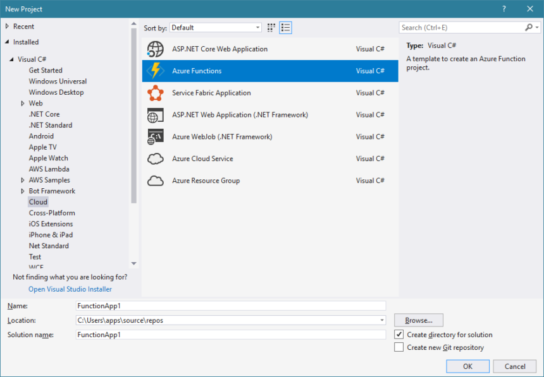The image size is (544, 377).
Task: Click the Cancel button
Action: [515, 366]
